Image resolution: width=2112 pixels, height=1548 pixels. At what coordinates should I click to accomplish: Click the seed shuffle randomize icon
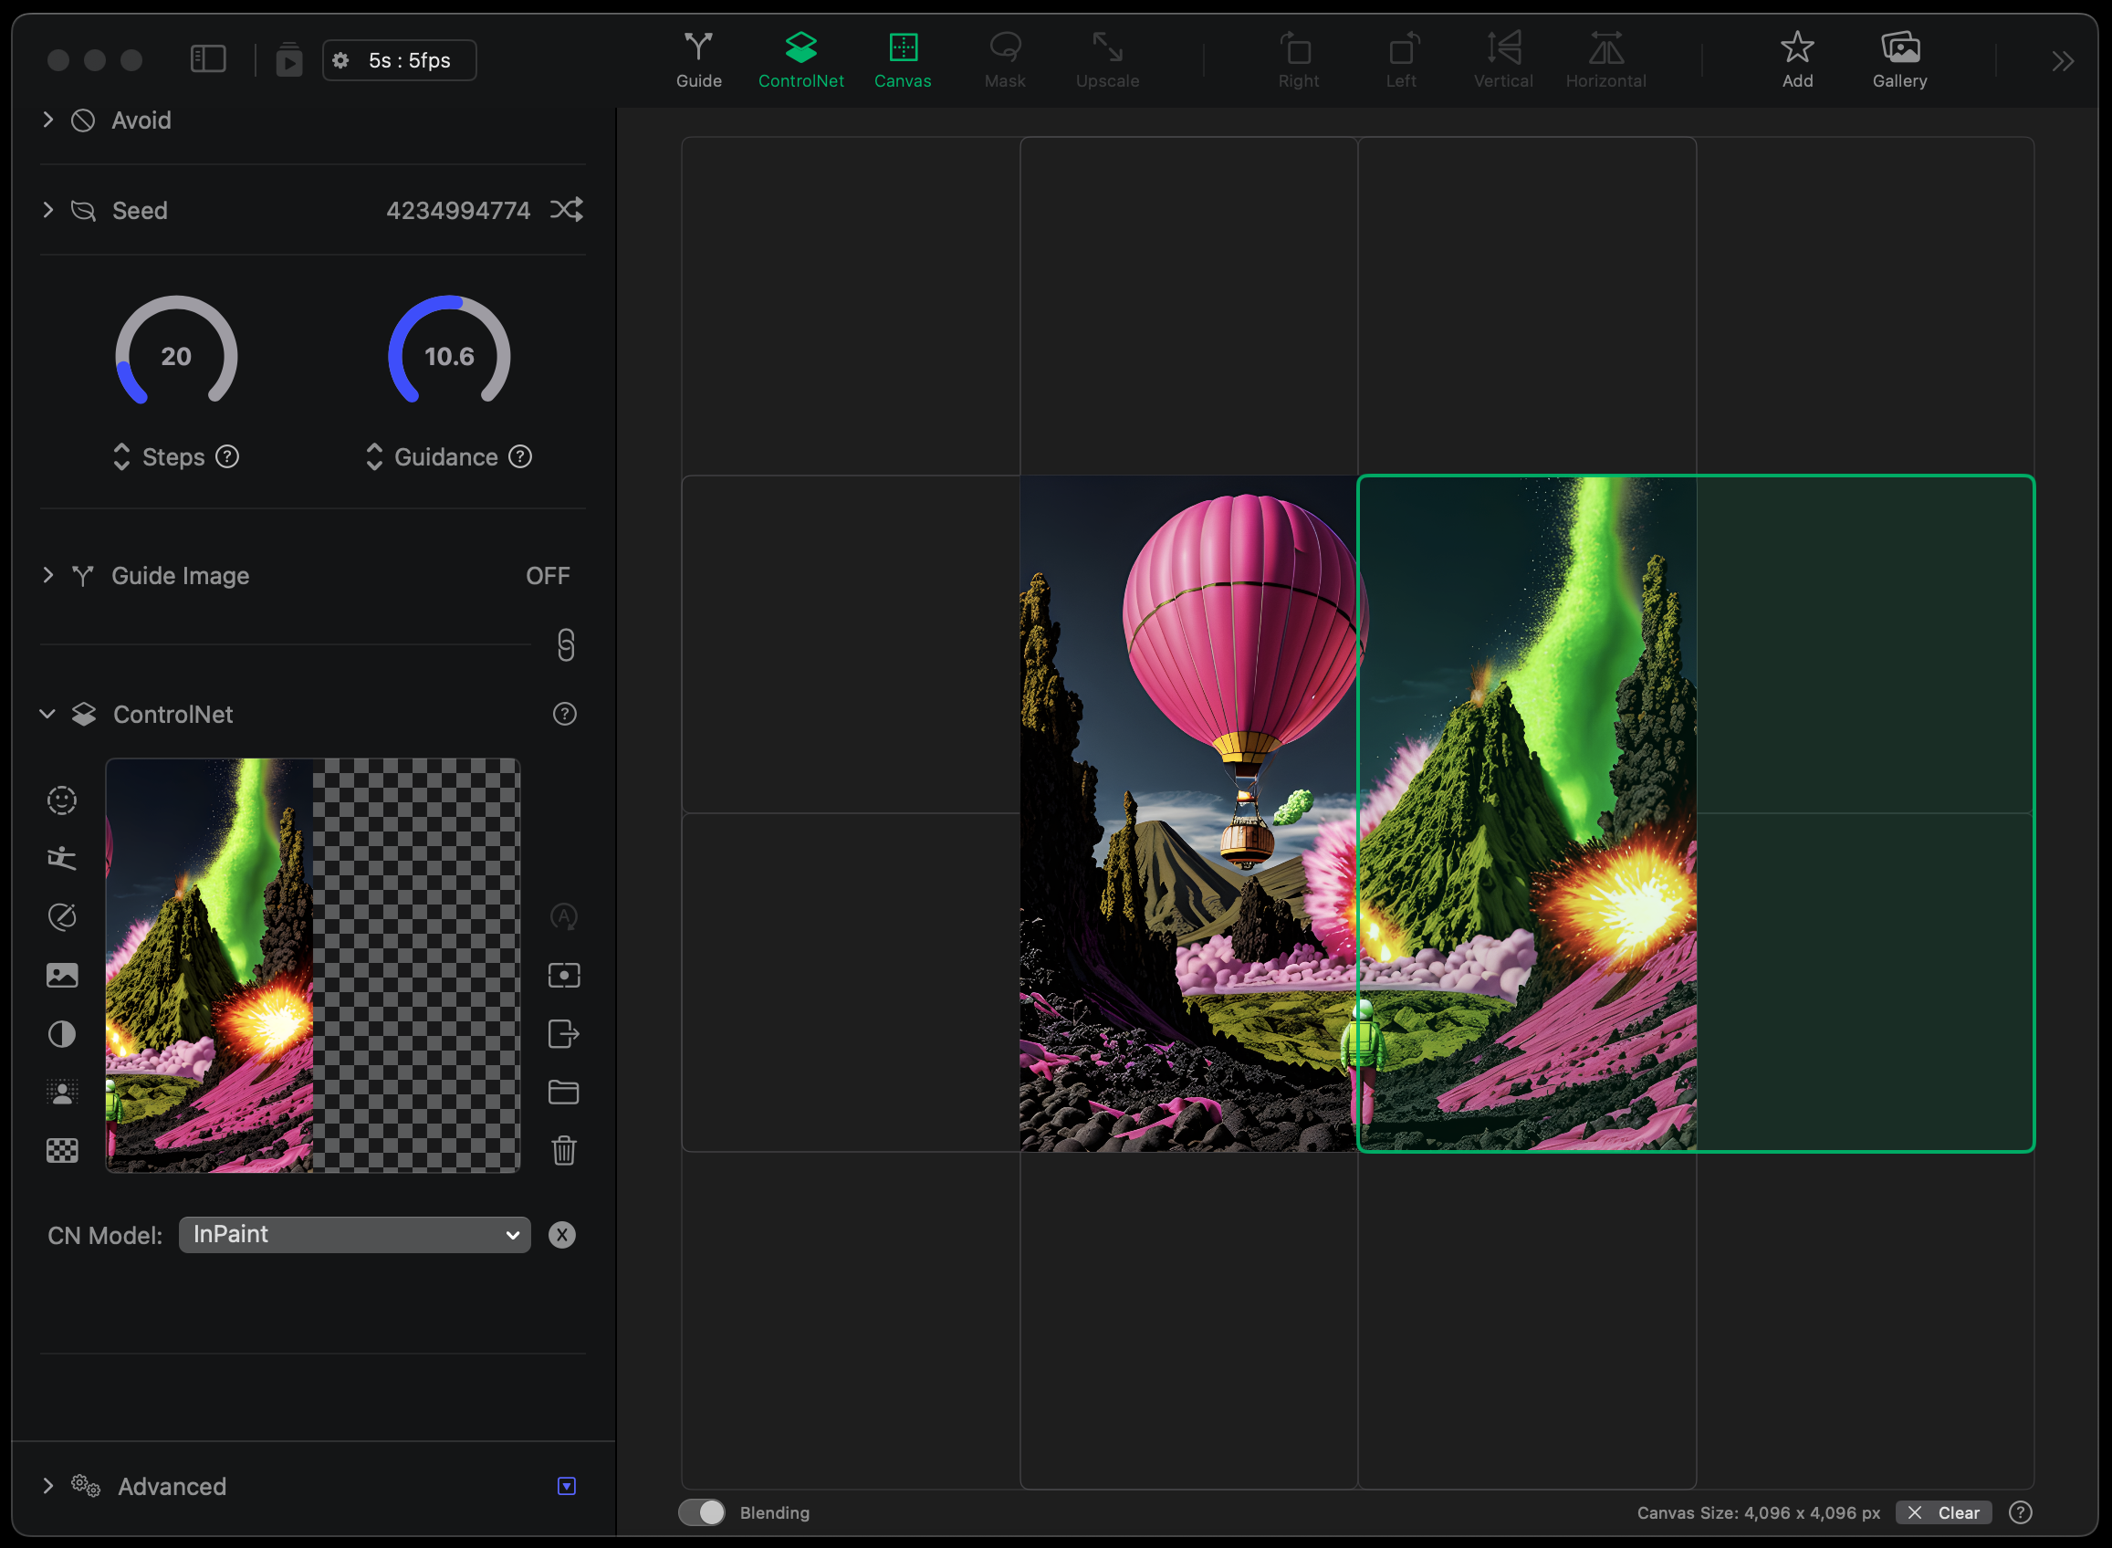pyautogui.click(x=566, y=209)
